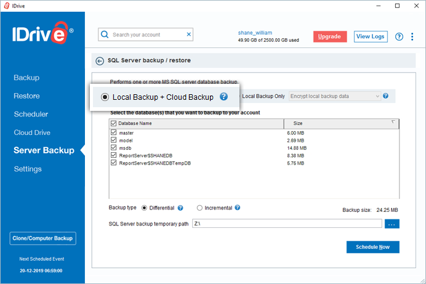Select Server Backup in the sidebar
The height and width of the screenshot is (284, 426).
pos(44,150)
